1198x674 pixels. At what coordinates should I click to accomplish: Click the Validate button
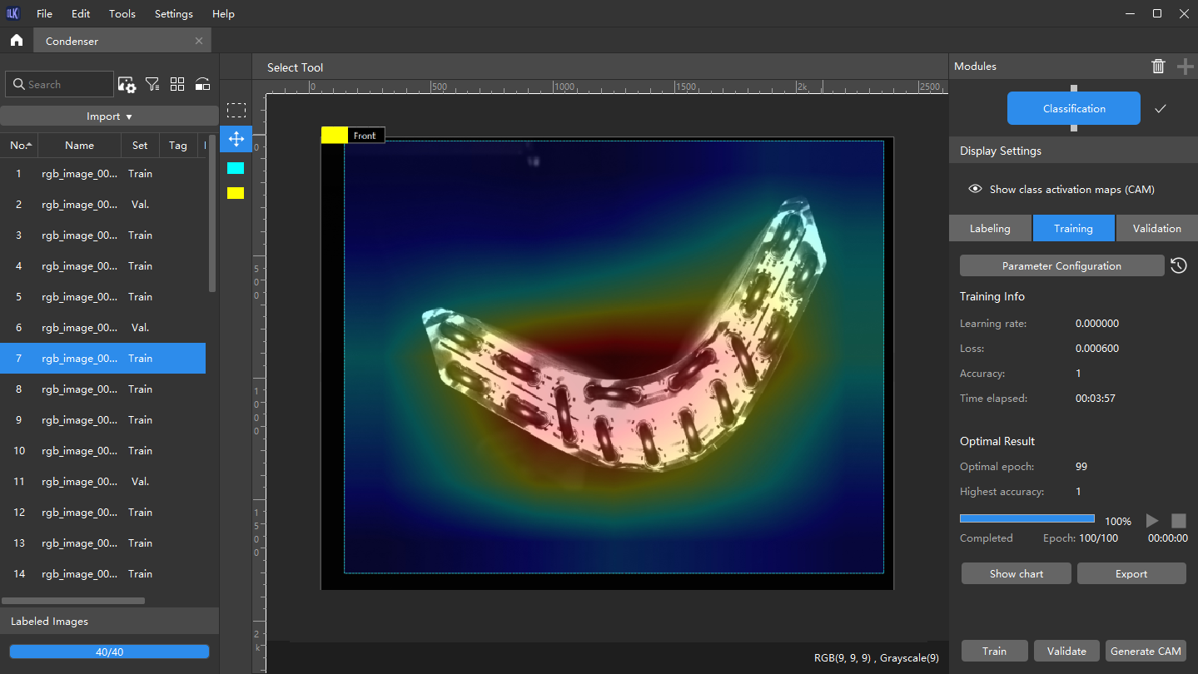[1066, 651]
